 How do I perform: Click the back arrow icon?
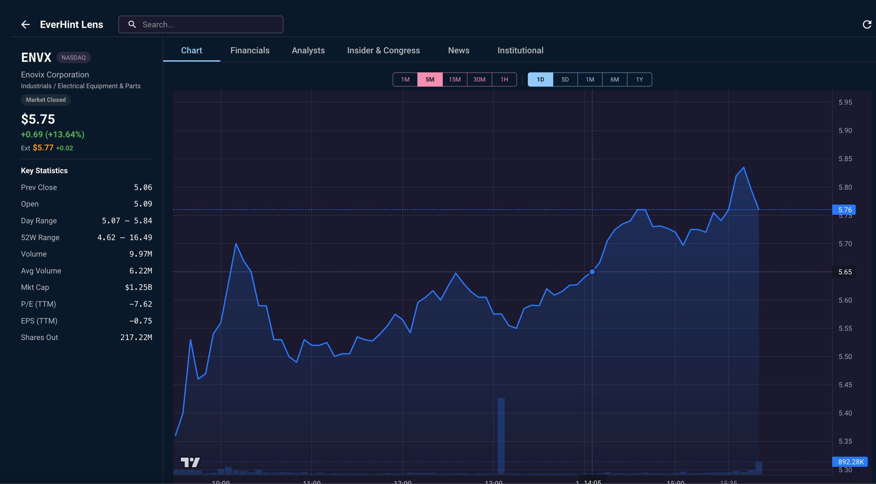[25, 25]
